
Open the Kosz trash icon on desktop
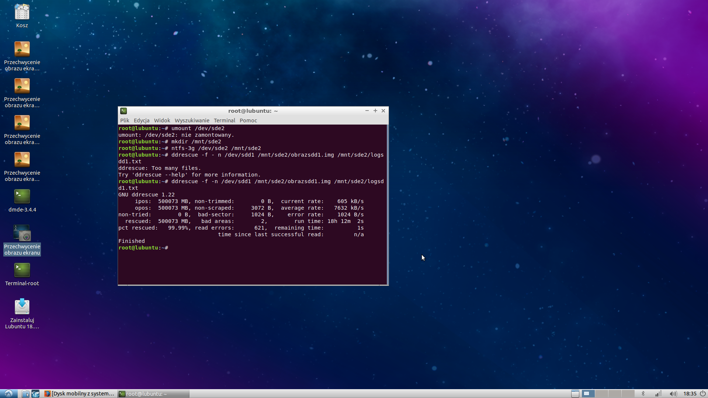pos(22,16)
